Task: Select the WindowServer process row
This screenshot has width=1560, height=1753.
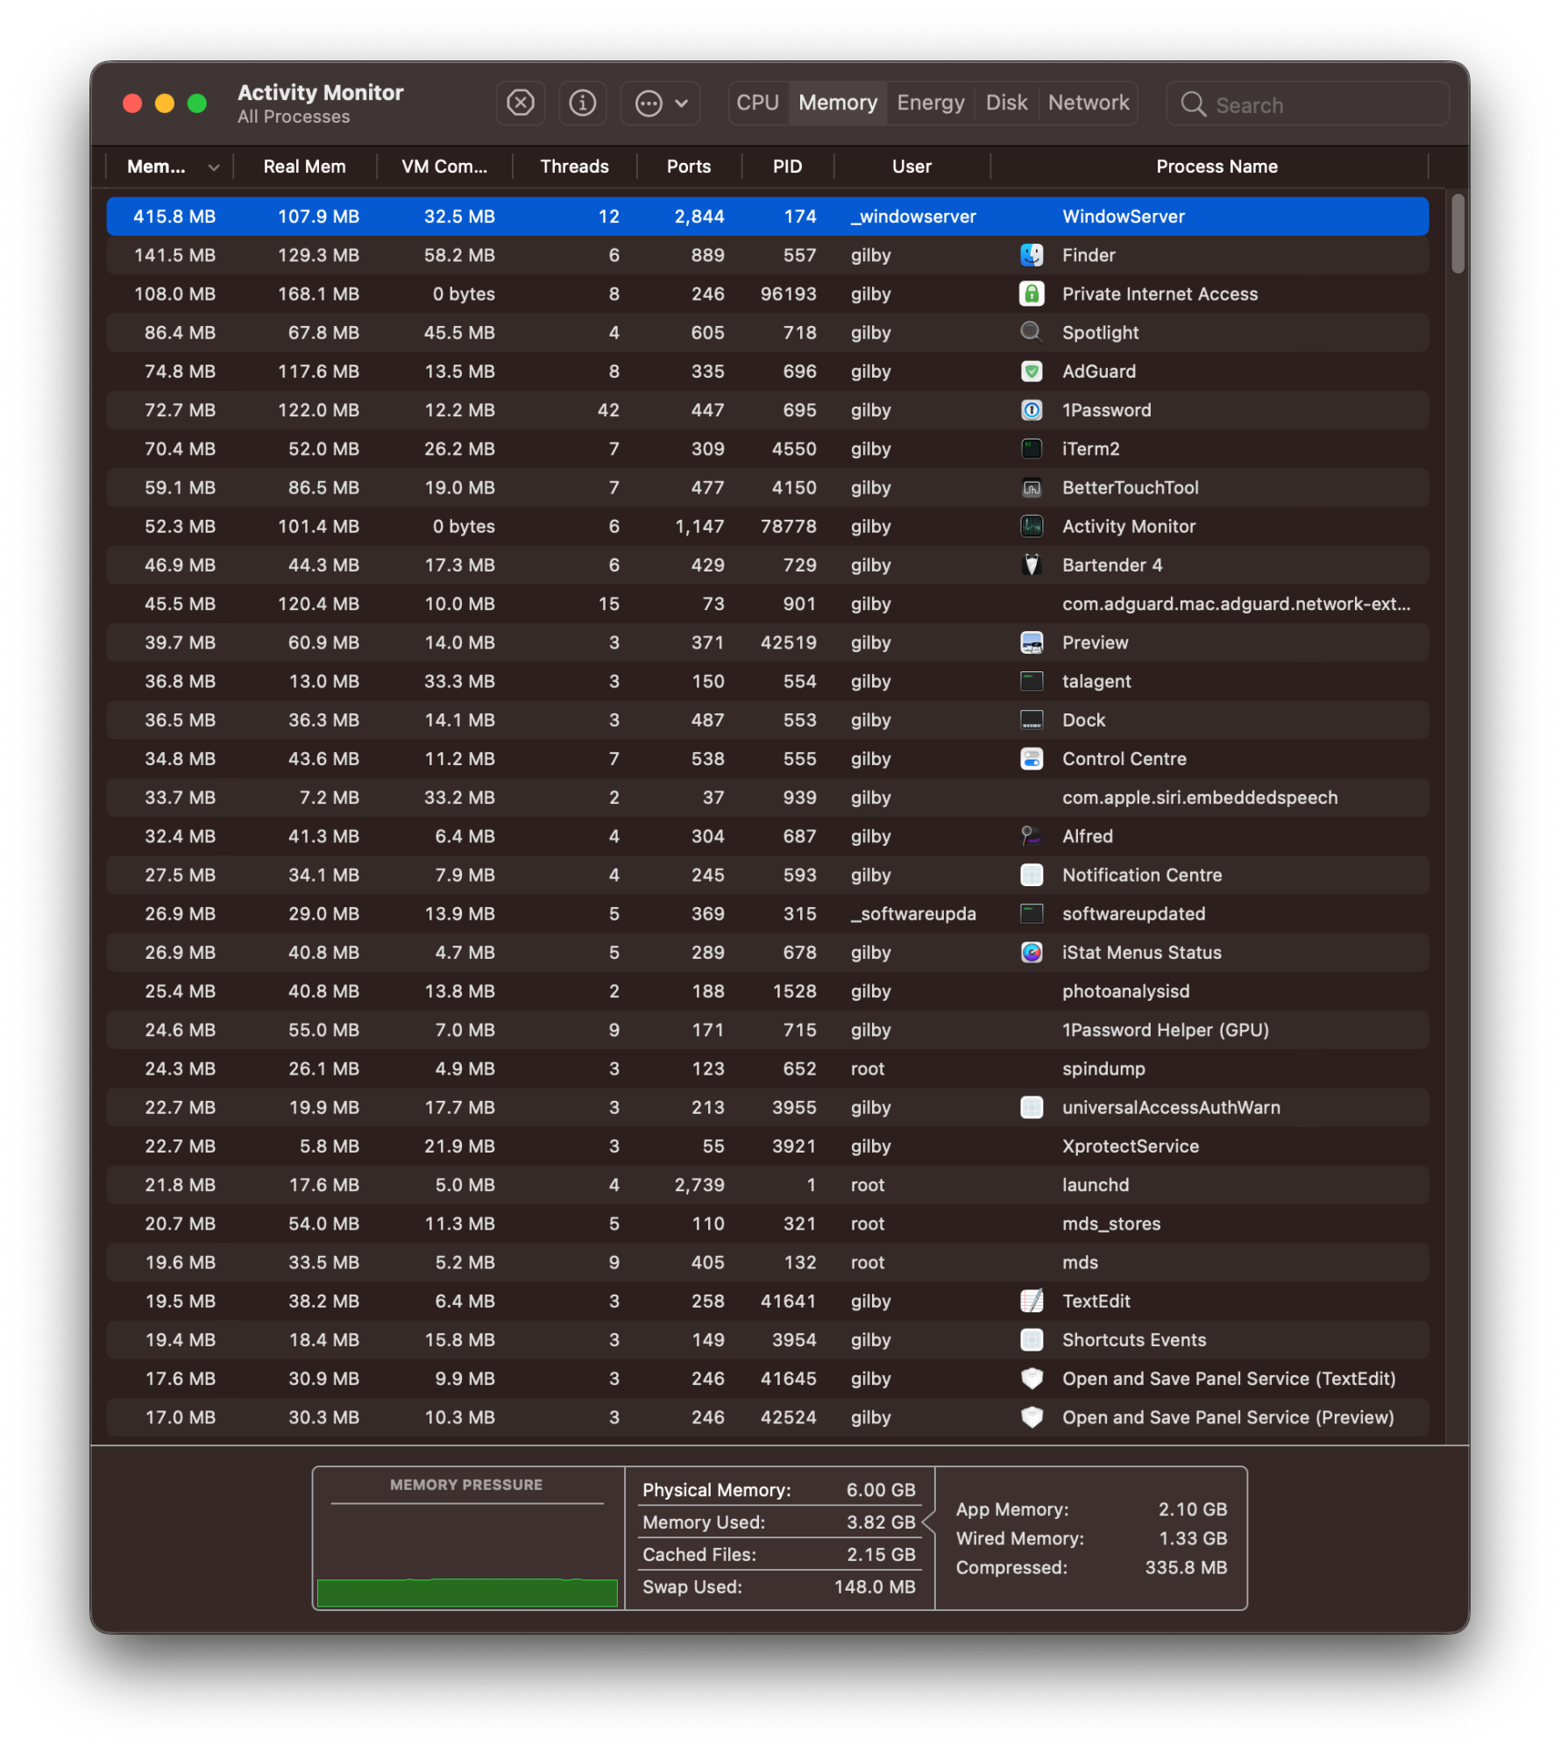Action: pos(768,216)
